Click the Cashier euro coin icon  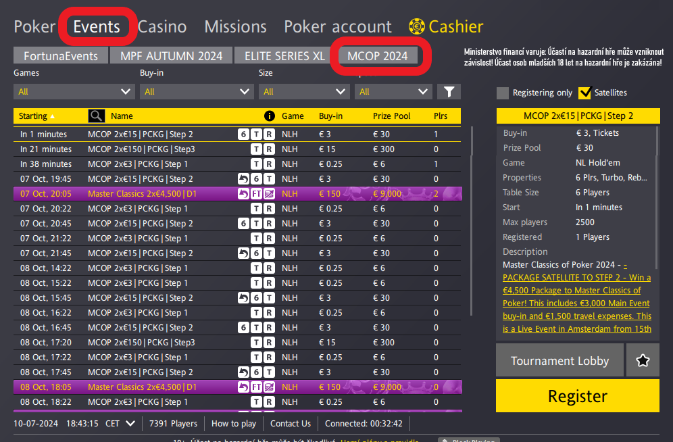click(416, 26)
